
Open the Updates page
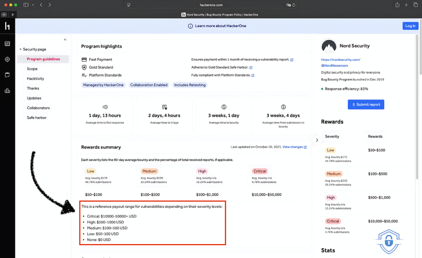pyautogui.click(x=34, y=98)
